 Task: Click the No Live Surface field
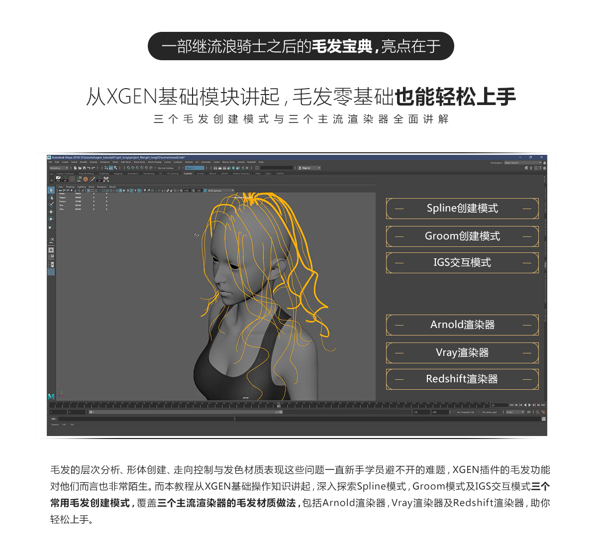(166, 168)
